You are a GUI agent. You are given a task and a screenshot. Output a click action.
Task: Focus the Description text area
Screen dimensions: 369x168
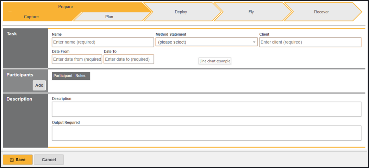206,109
